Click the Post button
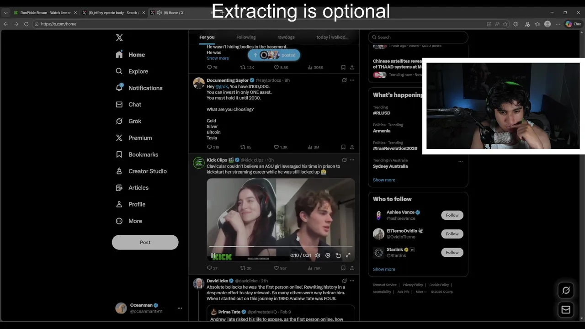 pos(145,242)
